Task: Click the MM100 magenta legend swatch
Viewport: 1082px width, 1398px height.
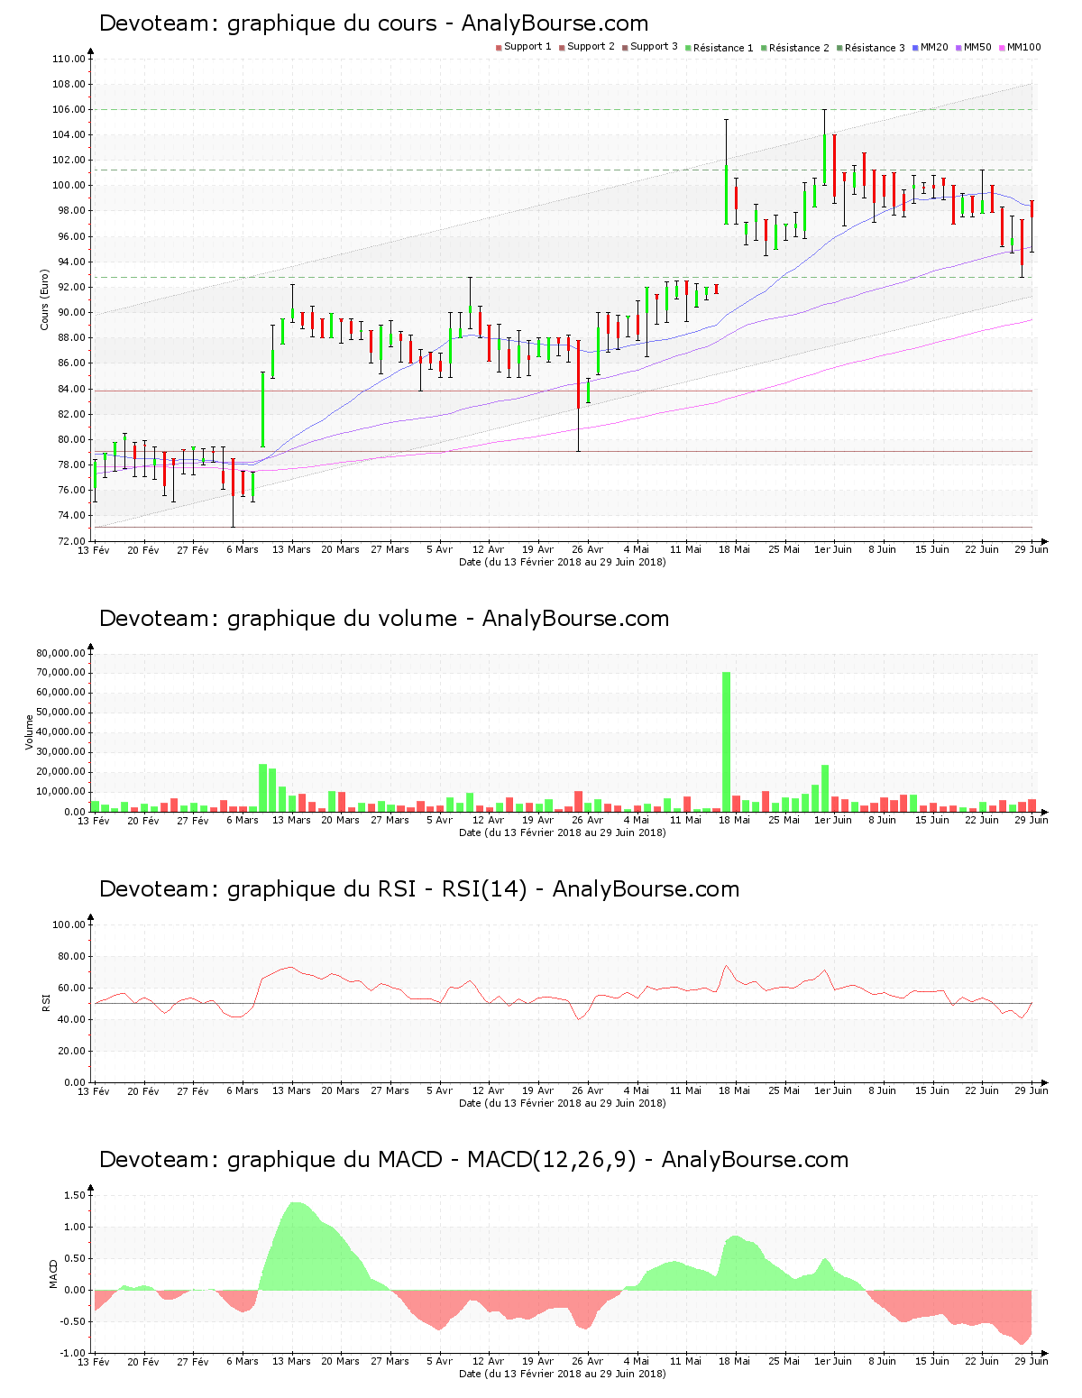Action: (x=1003, y=47)
